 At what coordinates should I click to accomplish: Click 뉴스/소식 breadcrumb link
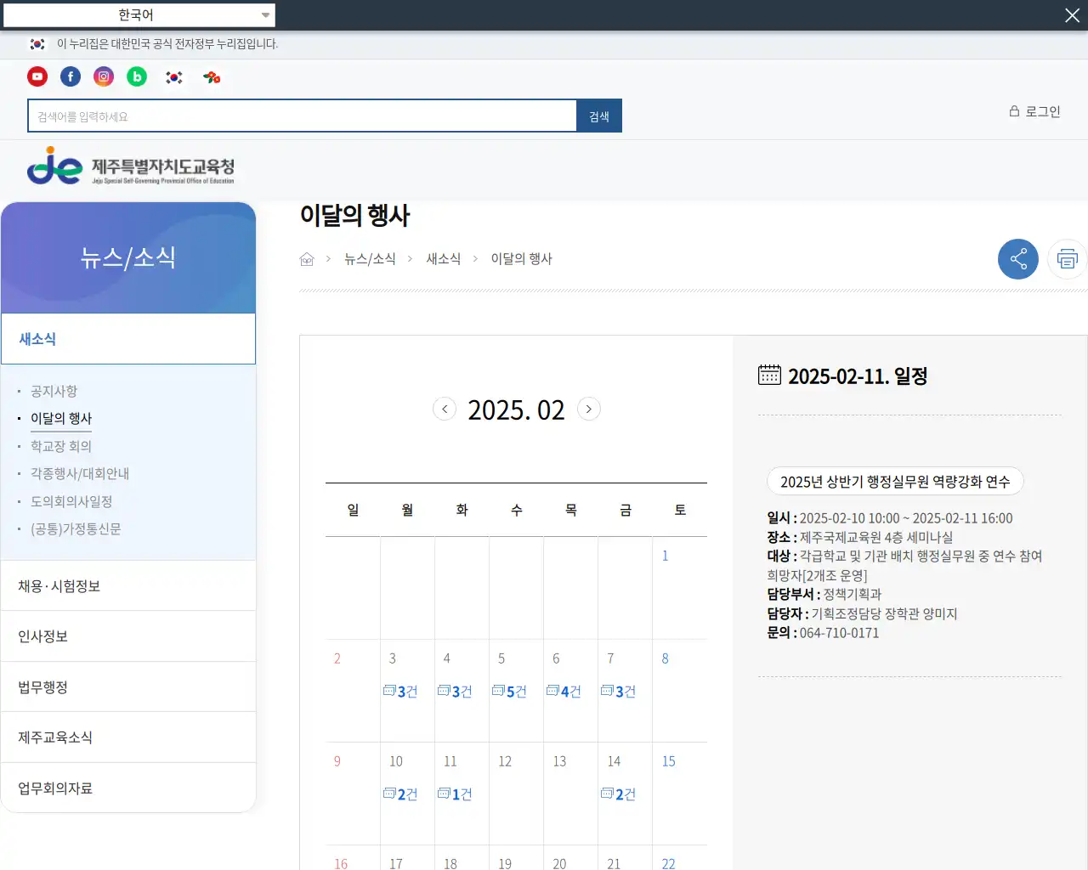(x=370, y=259)
